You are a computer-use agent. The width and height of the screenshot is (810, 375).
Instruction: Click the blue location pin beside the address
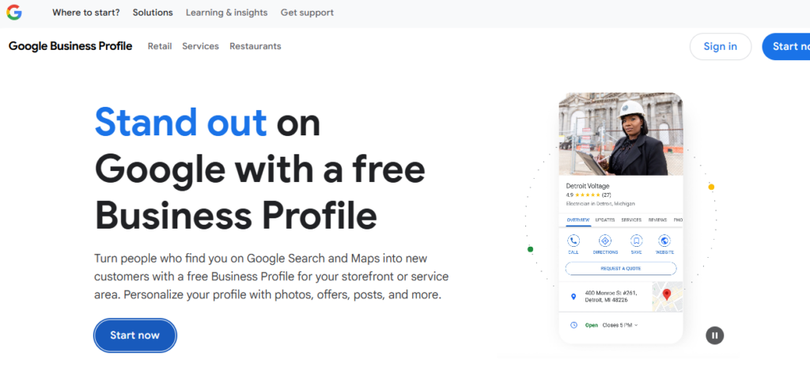pyautogui.click(x=573, y=297)
